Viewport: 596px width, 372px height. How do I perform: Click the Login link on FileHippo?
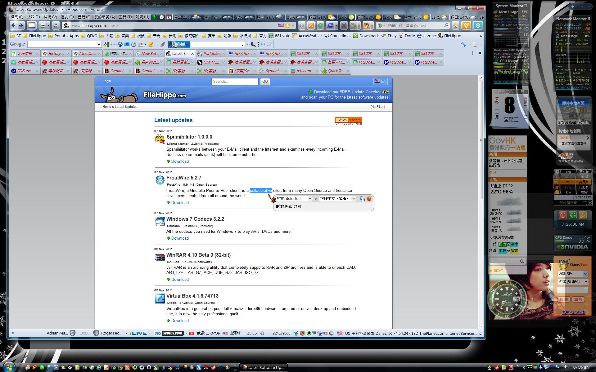tap(106, 81)
